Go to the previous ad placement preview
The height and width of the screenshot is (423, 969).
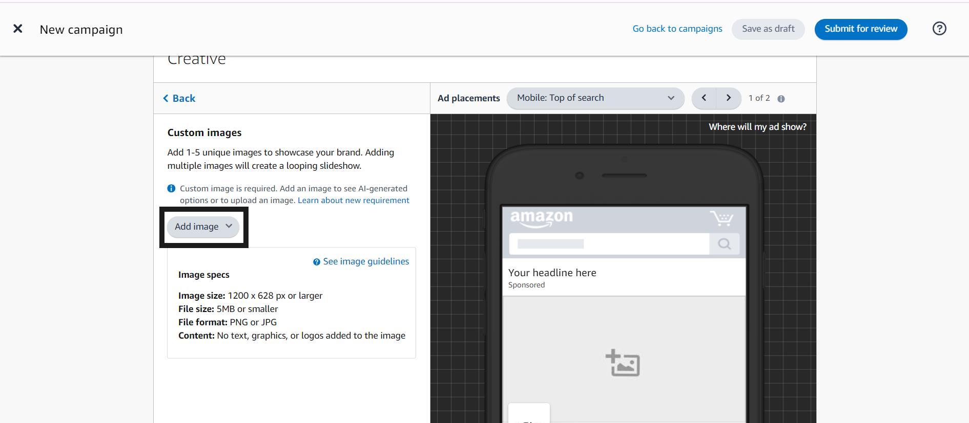click(704, 98)
